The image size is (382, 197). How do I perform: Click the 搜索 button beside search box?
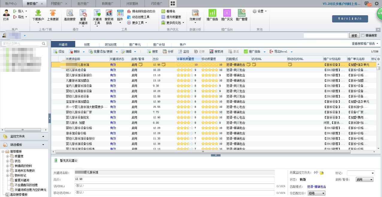pos(354,36)
